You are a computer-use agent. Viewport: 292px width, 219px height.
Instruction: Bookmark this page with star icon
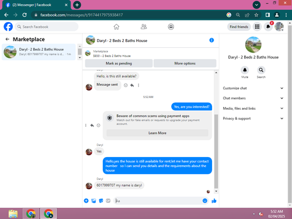pyautogui.click(x=256, y=15)
